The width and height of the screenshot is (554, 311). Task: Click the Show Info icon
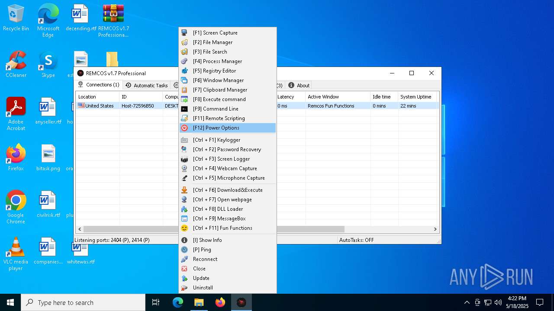click(x=184, y=240)
